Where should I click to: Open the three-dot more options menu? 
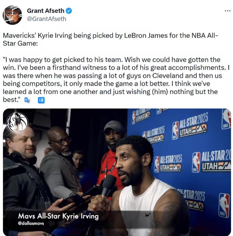point(227,11)
